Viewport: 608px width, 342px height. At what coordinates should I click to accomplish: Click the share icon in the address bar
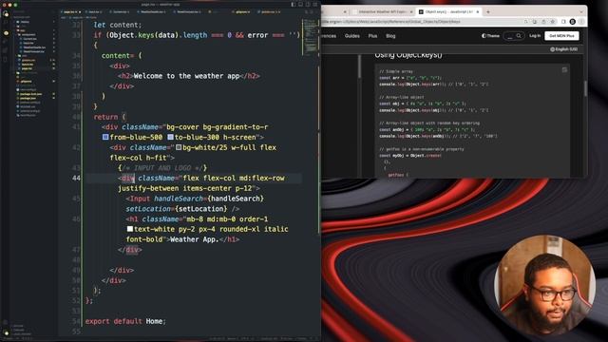543,22
